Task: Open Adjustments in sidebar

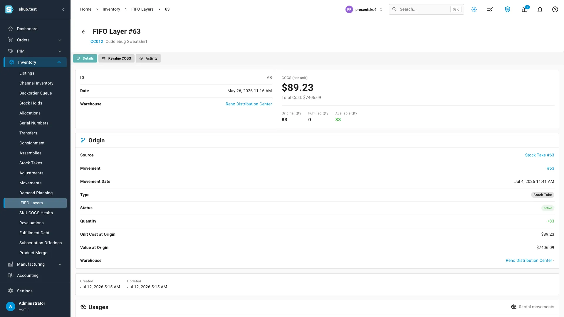Action: (31, 173)
